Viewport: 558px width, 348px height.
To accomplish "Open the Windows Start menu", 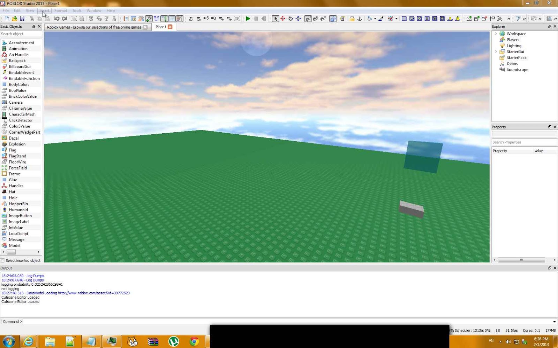I will point(9,341).
